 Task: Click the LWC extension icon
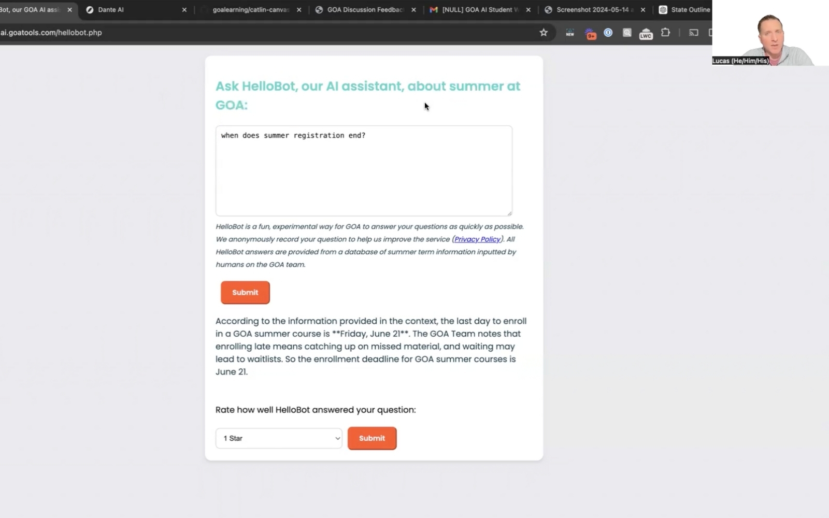[x=646, y=34]
